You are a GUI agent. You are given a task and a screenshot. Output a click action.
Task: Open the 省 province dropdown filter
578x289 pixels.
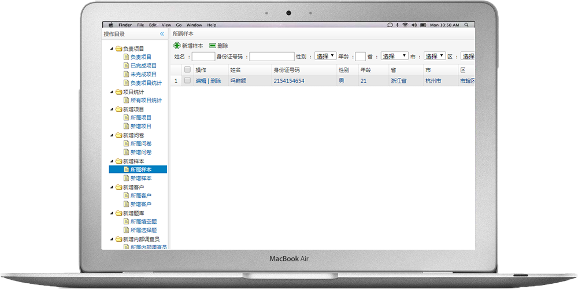[394, 56]
